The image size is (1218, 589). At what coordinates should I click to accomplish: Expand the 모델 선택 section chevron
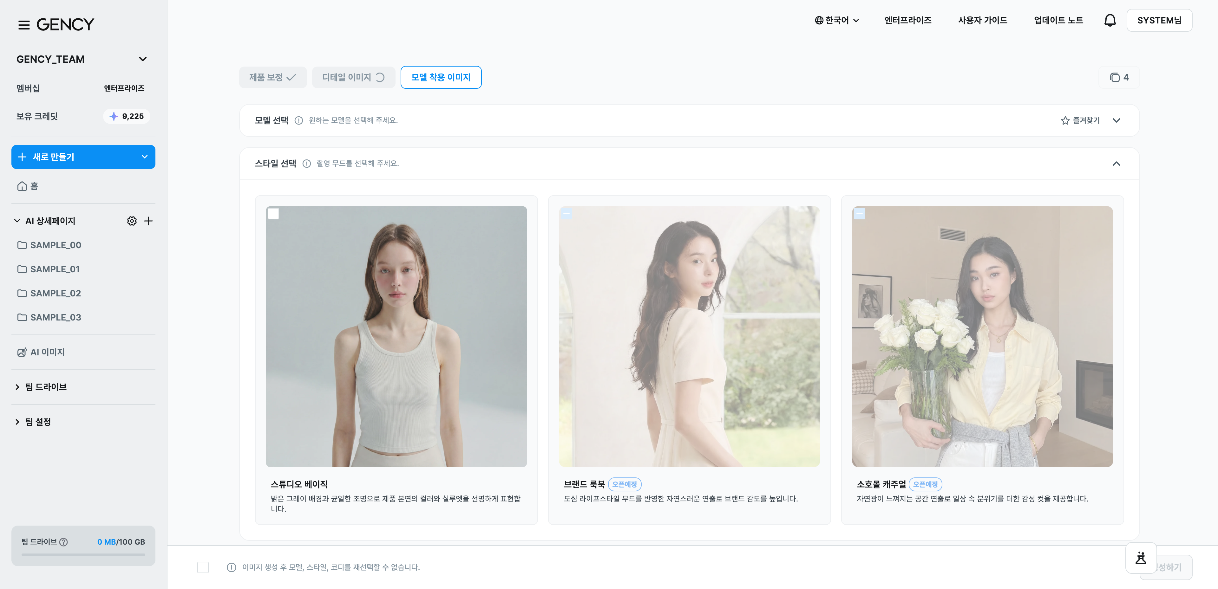point(1116,120)
